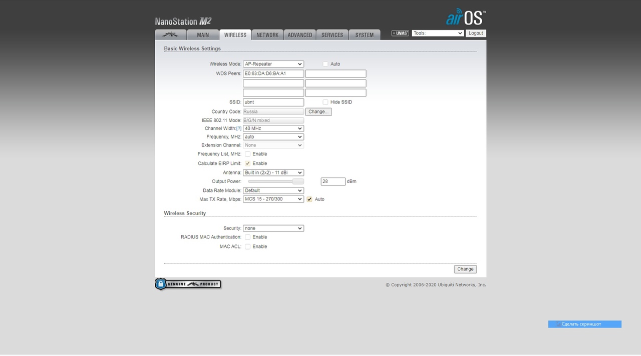The image size is (641, 356).
Task: Click the Output Power dBm field
Action: pyautogui.click(x=333, y=181)
